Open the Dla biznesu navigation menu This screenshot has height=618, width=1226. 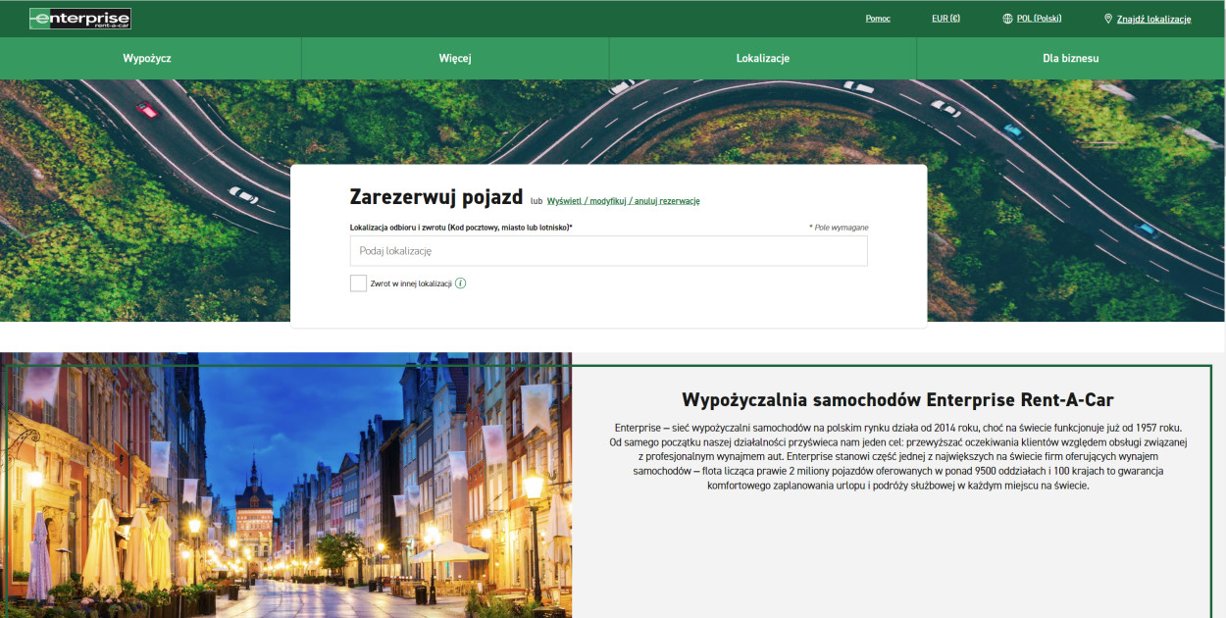click(x=1071, y=58)
